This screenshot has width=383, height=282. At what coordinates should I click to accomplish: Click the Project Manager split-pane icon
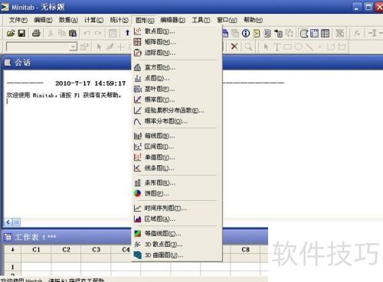[x=325, y=34]
